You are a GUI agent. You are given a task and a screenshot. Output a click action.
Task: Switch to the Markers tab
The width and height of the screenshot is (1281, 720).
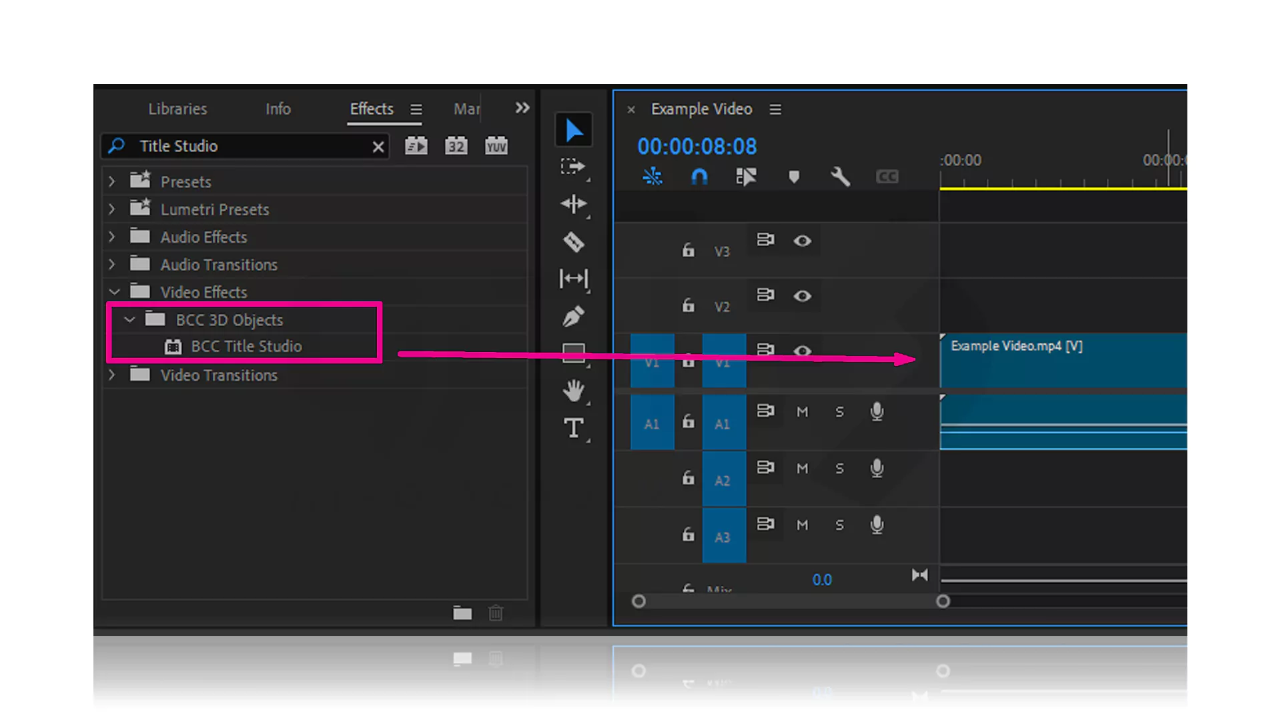tap(466, 109)
